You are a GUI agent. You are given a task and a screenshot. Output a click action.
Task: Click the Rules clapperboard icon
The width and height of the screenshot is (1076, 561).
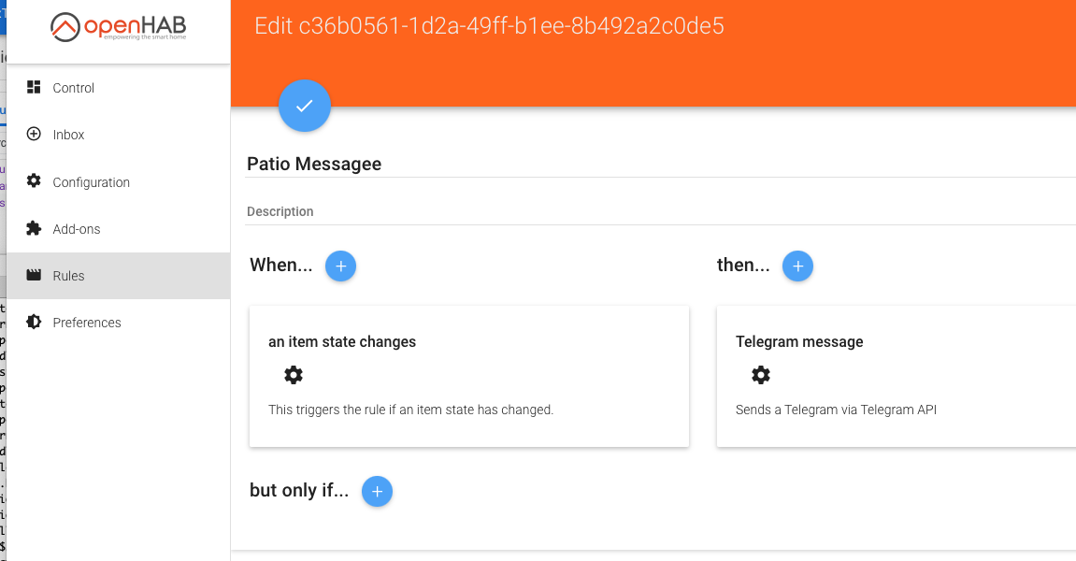coord(35,276)
